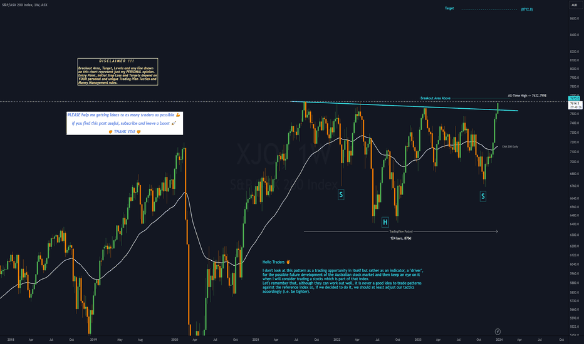Click 8600.0 on the price axis
Viewport: 584px width, 344px height.
575,18
